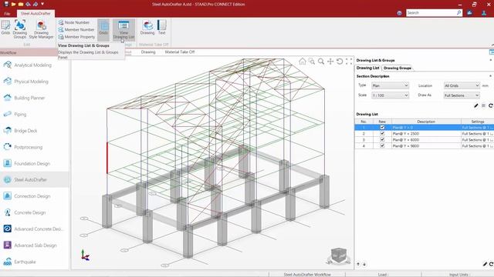
Task: Open the Foundation Design workflow
Action: point(35,163)
